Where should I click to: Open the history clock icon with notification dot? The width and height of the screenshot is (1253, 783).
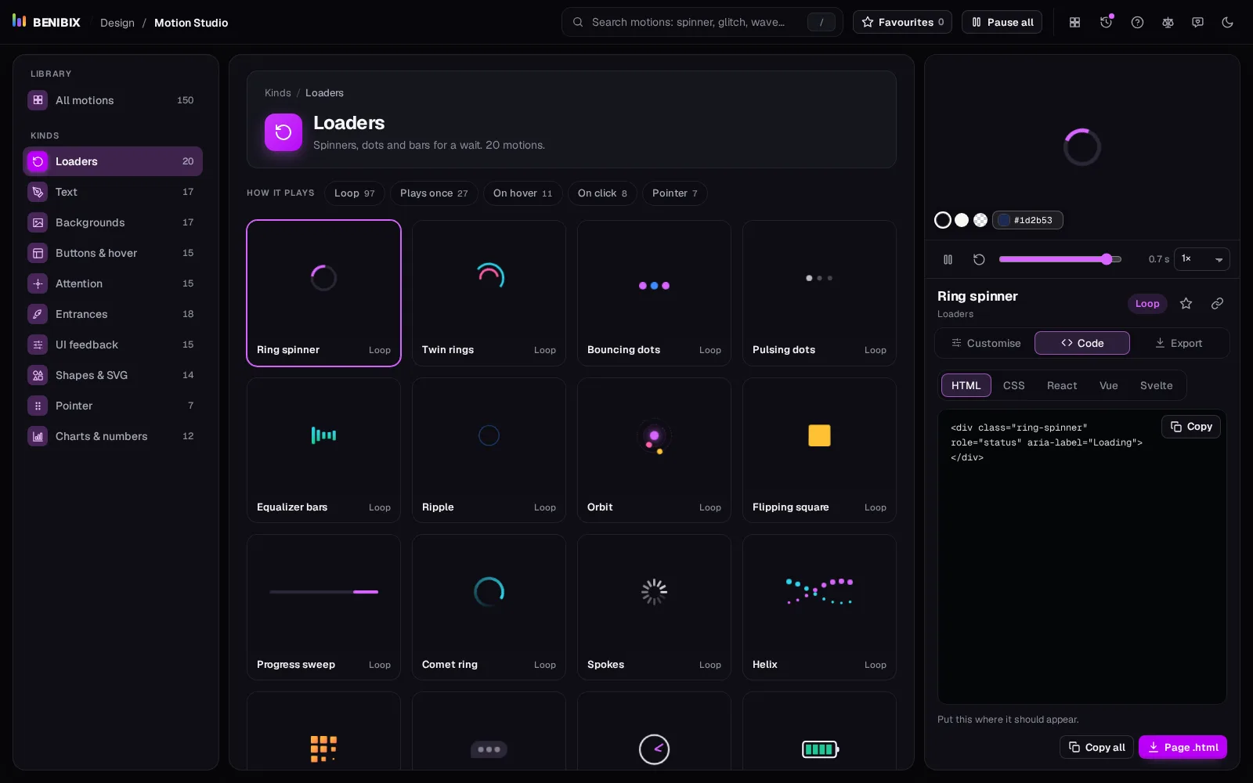pyautogui.click(x=1106, y=23)
